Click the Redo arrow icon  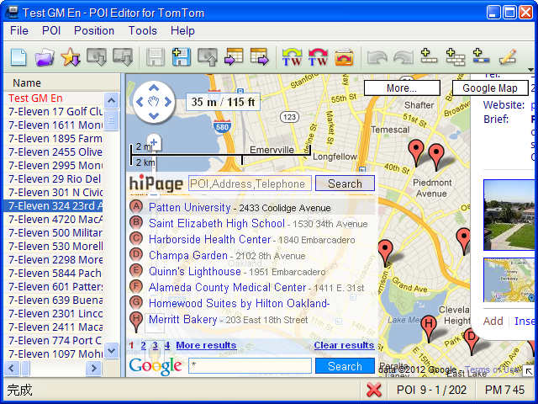[x=403, y=57]
